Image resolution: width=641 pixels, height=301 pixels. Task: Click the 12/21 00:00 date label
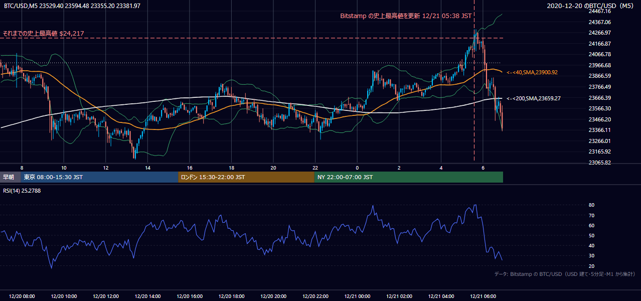click(x=357, y=296)
